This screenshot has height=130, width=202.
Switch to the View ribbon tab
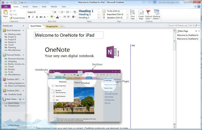(x=64, y=7)
